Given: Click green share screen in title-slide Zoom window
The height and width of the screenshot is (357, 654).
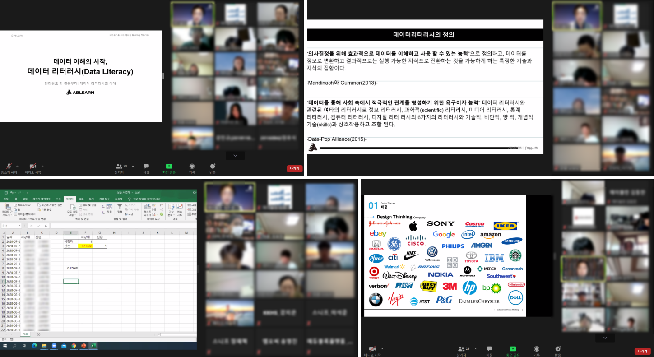Looking at the screenshot, I should point(169,168).
